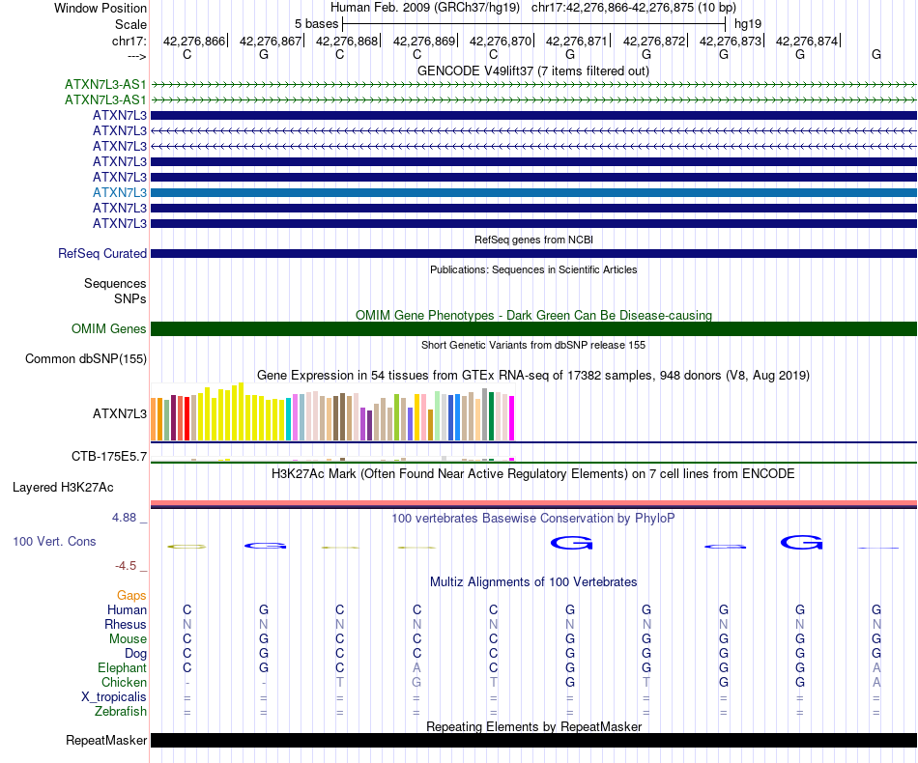
Task: Click the '5 bases' scale bar text
Action: coord(316,24)
